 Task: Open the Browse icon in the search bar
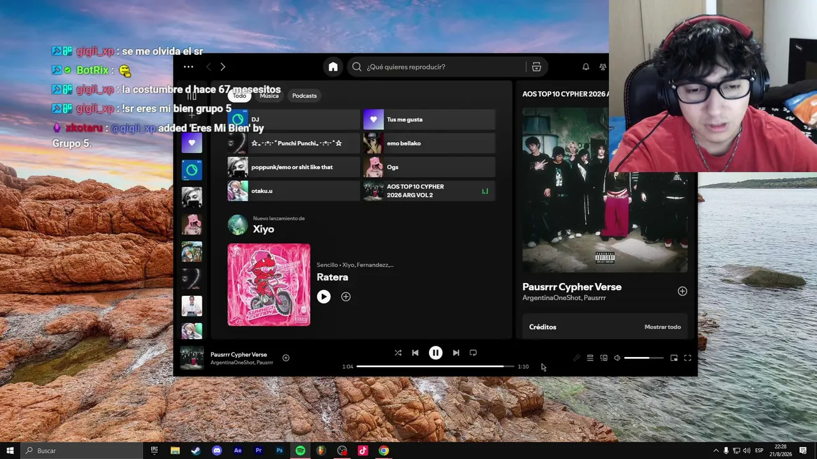click(536, 67)
